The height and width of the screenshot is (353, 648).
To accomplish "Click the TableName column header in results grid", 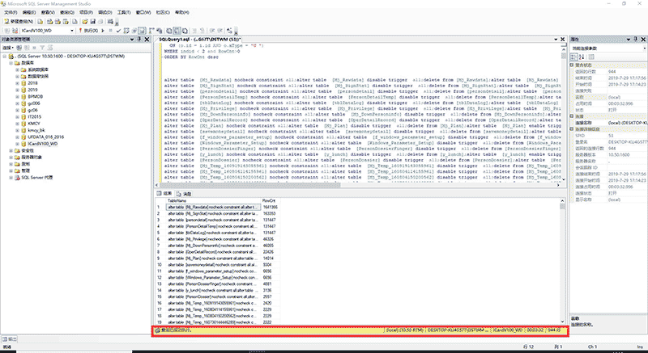I will pos(213,200).
